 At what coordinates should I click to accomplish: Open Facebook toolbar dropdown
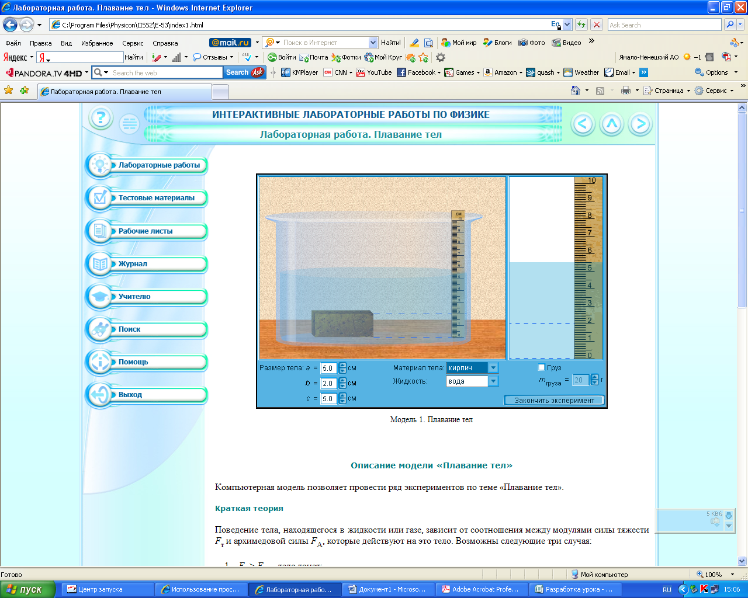pyautogui.click(x=418, y=72)
